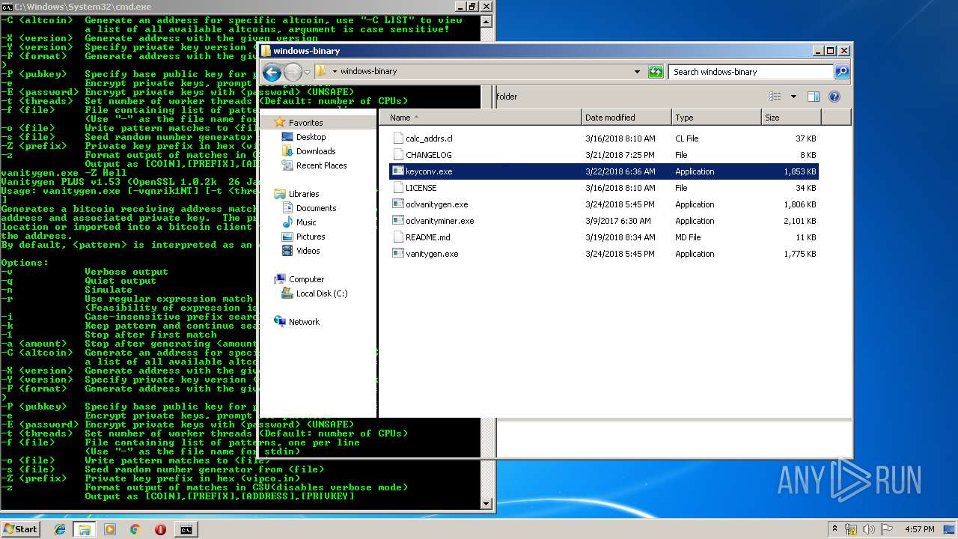Open address bar previous locations dropdown
The width and height of the screenshot is (958, 539).
click(637, 72)
